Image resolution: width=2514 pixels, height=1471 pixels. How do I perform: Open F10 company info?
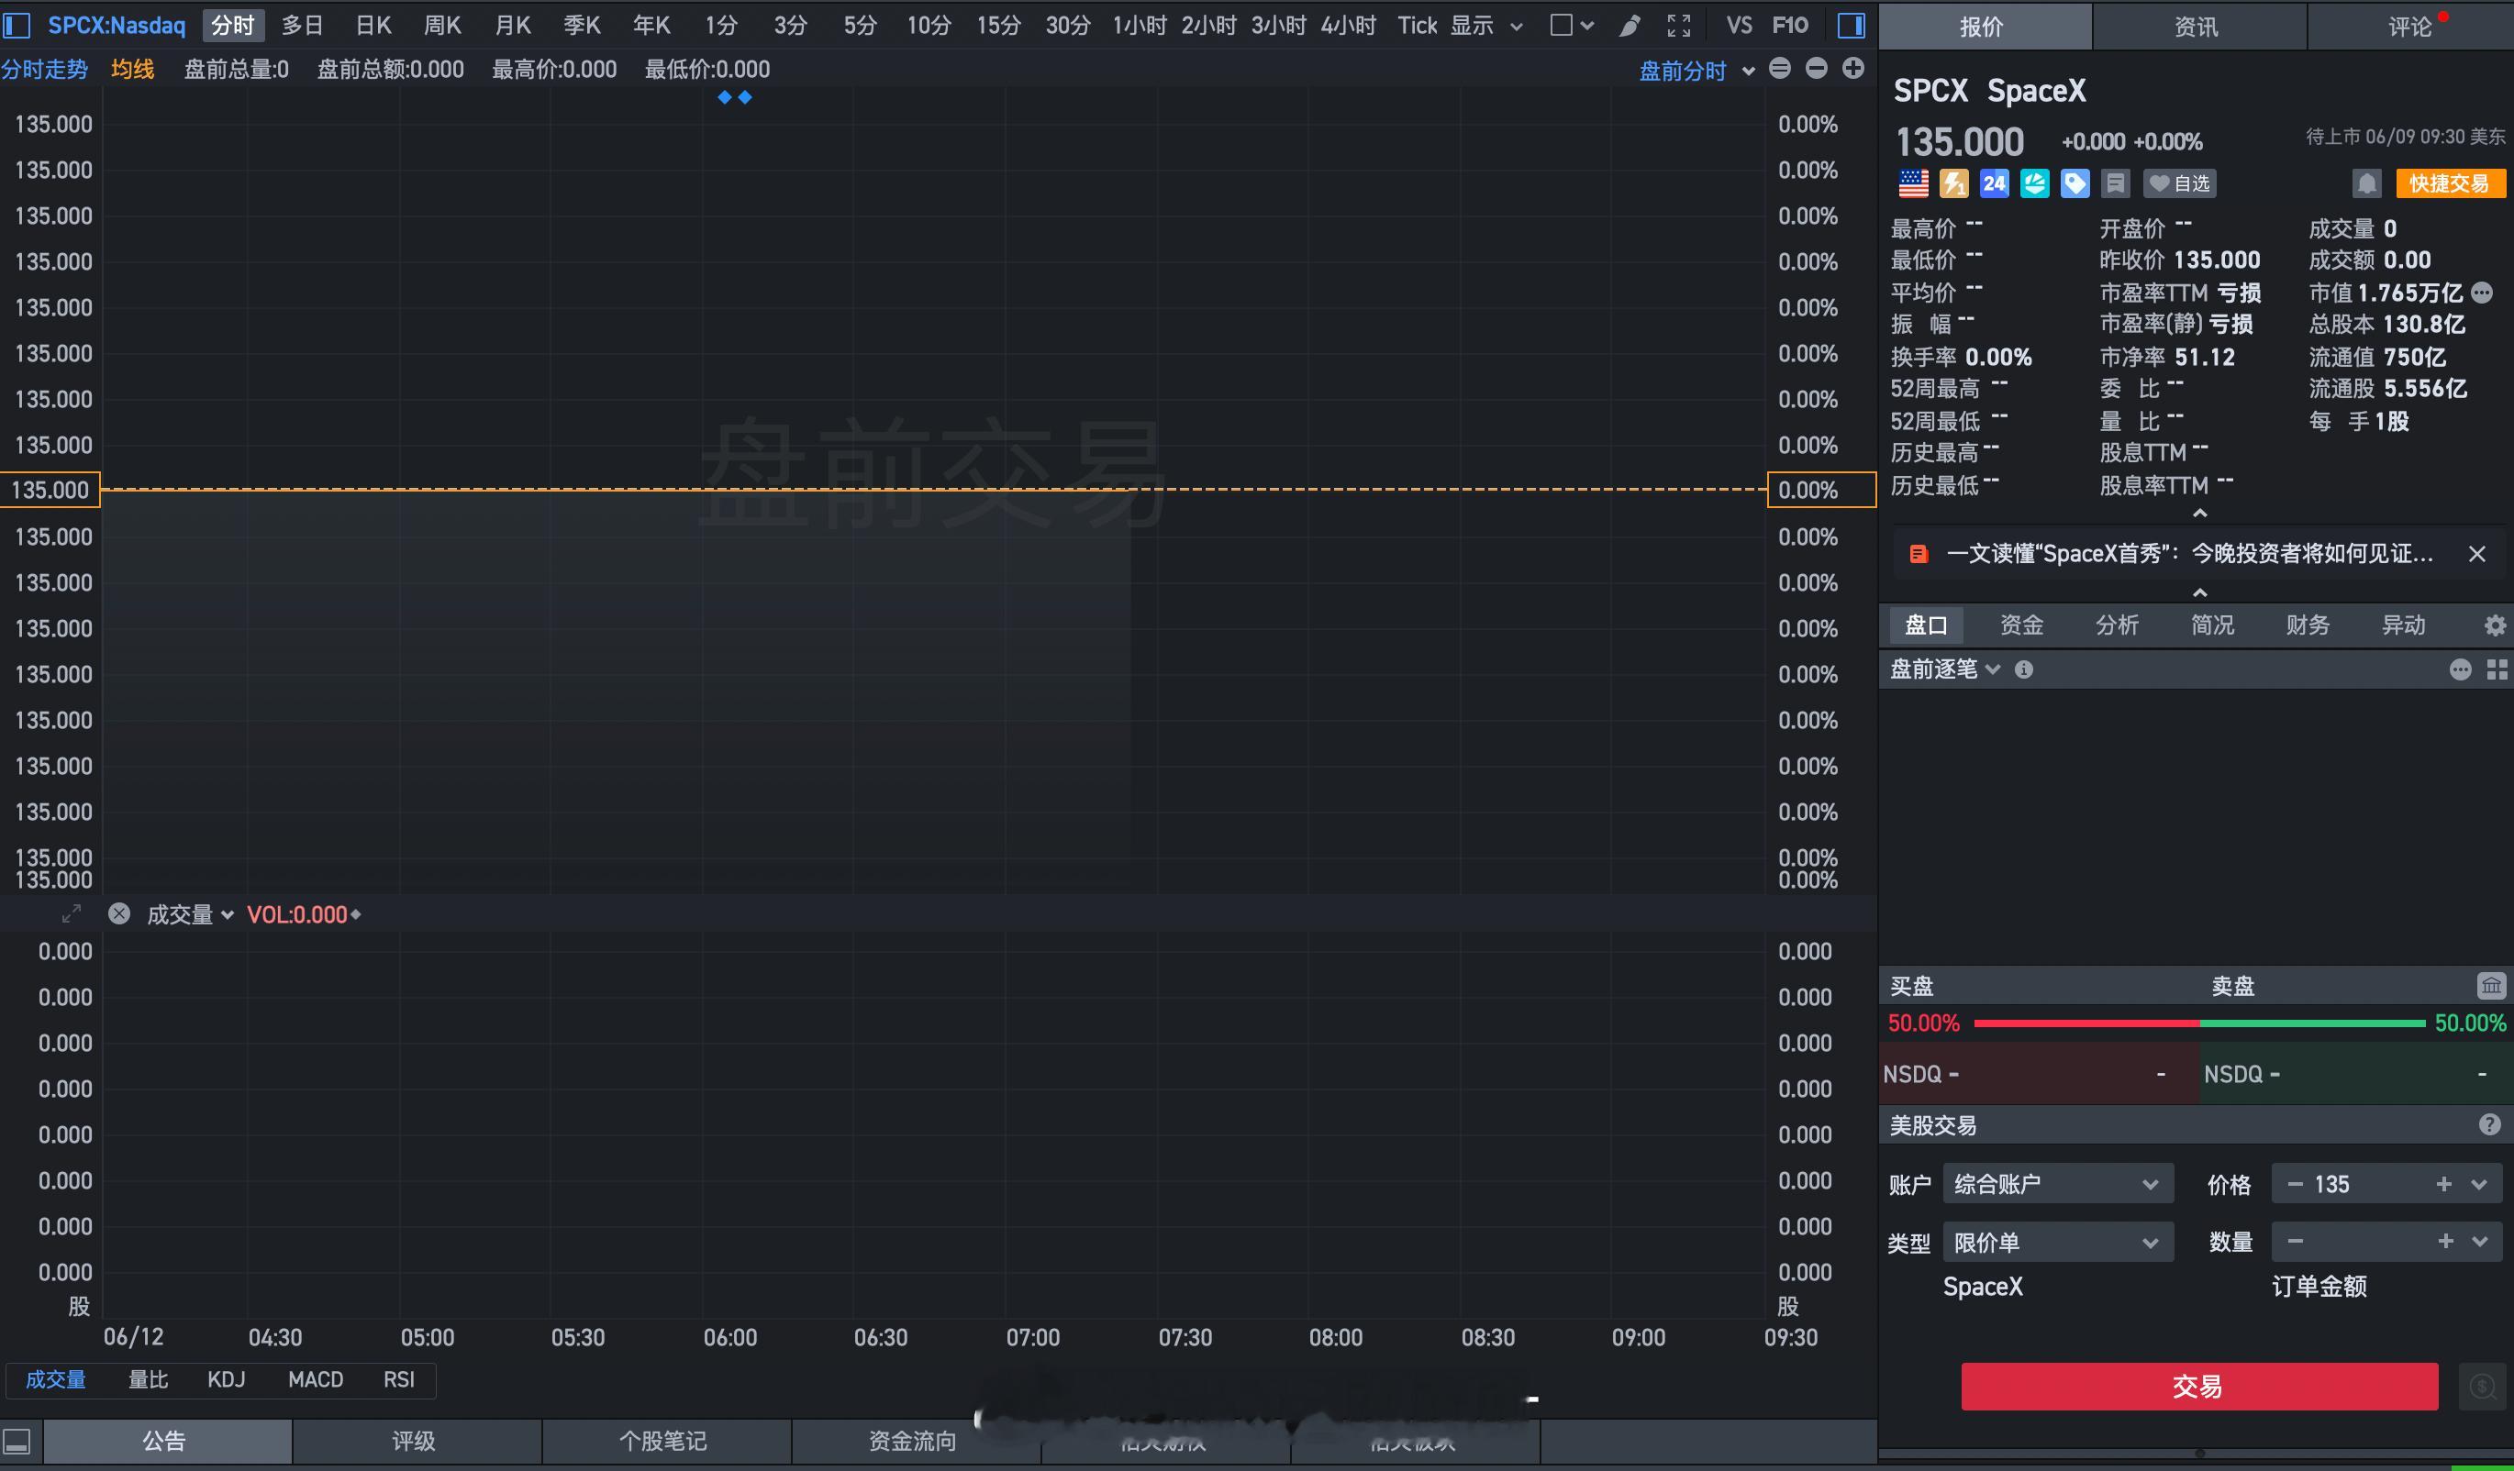point(1790,25)
